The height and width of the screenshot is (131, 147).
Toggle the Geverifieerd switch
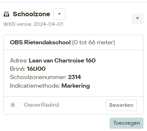(15, 105)
